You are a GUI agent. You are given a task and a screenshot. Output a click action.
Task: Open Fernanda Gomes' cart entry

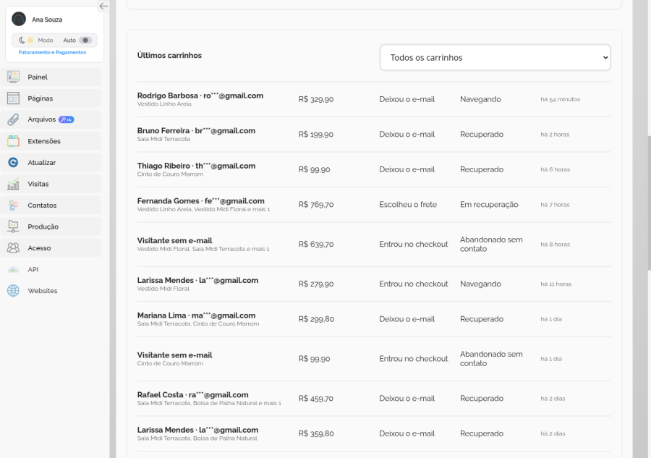tap(374, 205)
